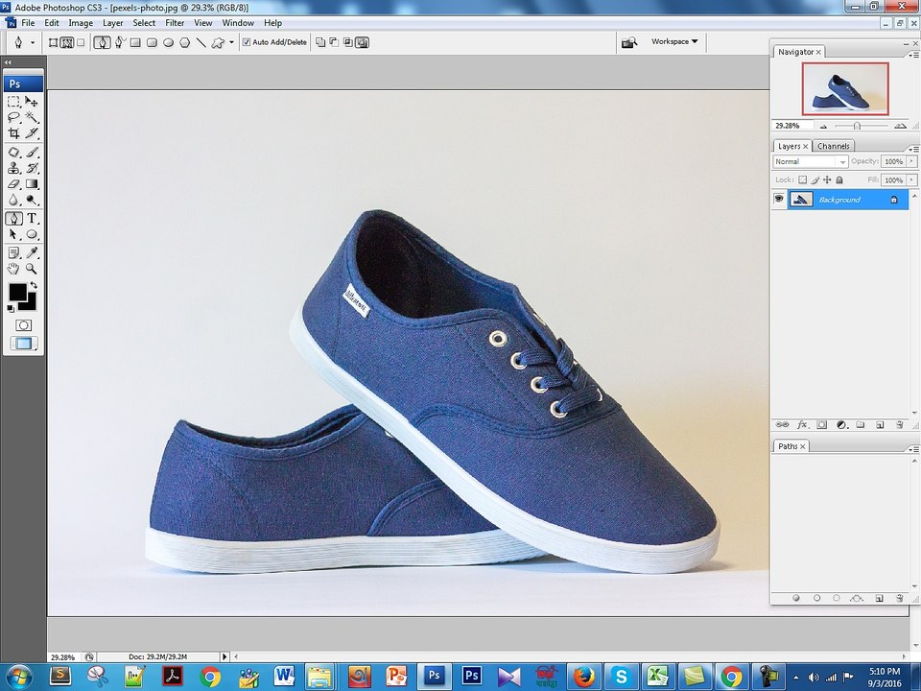Viewport: 921px width, 691px height.
Task: Choose the Zoom tool in toolbox
Action: click(32, 270)
